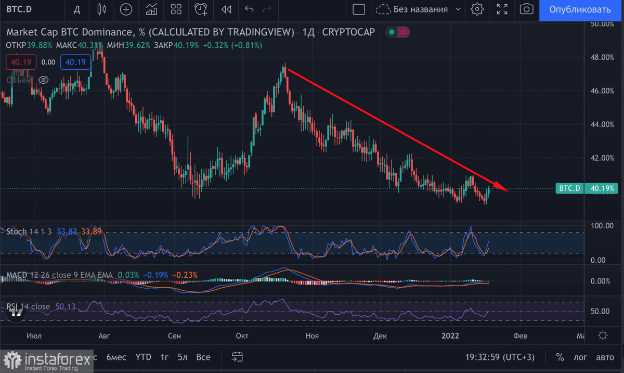Toggle volume indicator visibility eye icon

[x=44, y=80]
